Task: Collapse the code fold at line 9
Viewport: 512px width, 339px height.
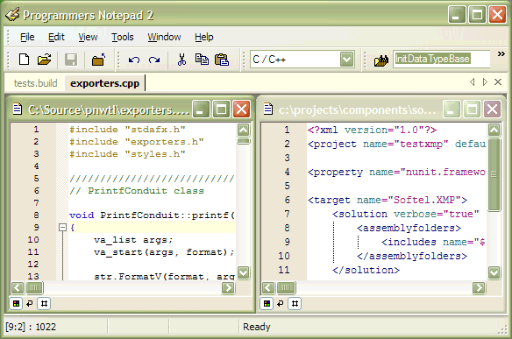Action: pos(62,228)
